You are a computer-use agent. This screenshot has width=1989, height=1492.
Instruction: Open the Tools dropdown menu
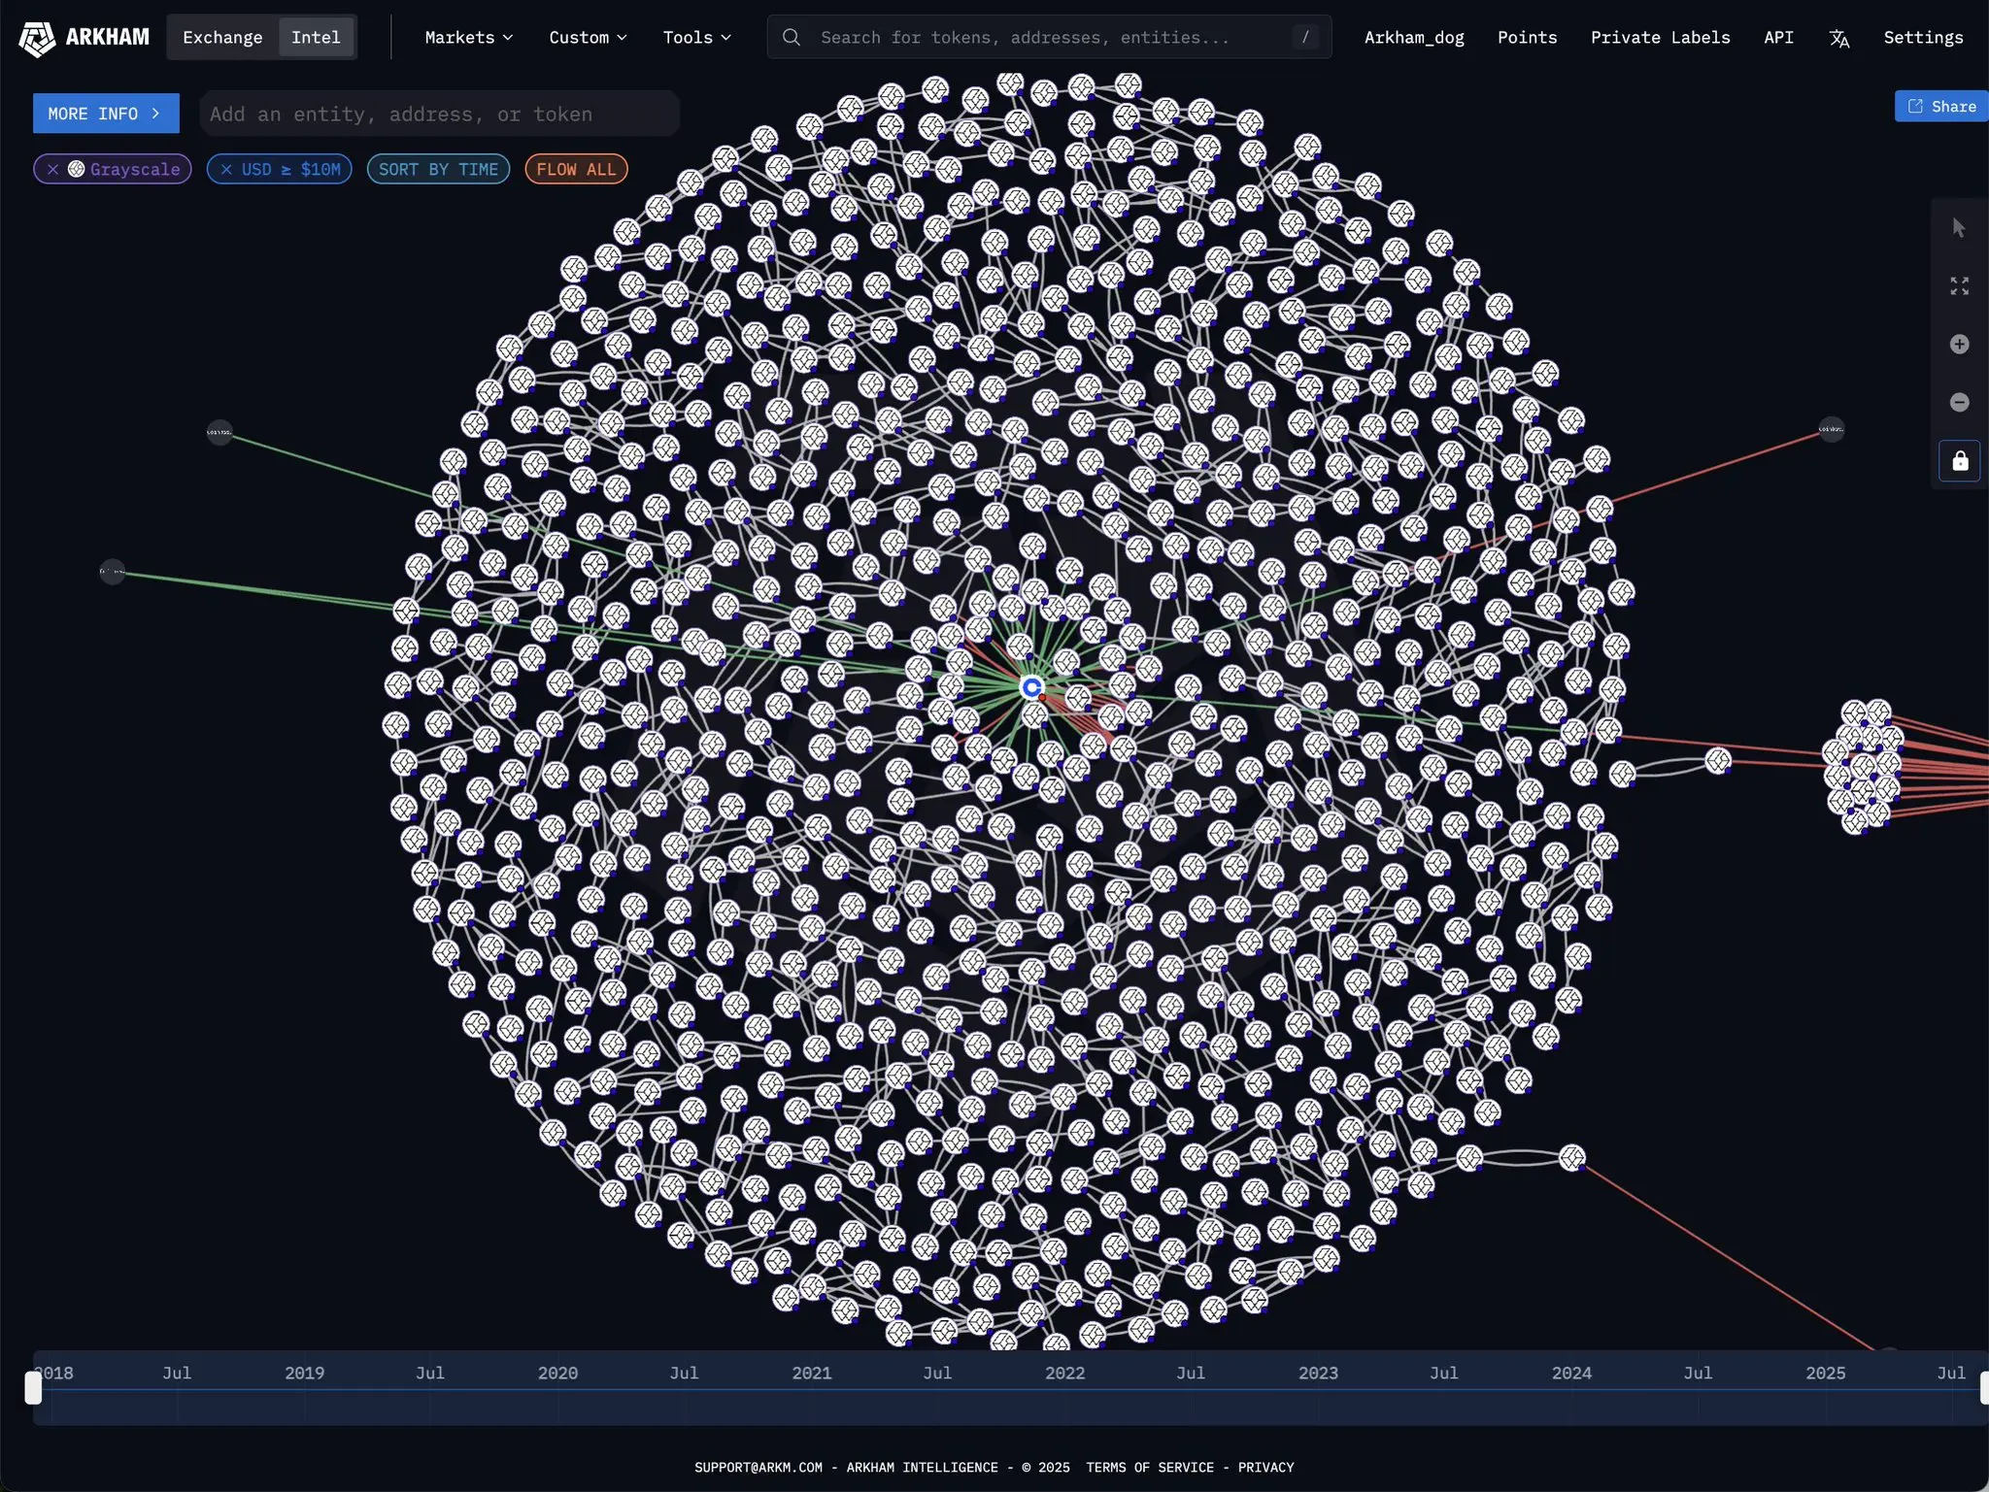click(x=696, y=37)
